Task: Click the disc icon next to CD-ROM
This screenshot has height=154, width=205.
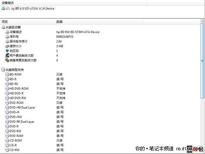Action: click(x=7, y=140)
